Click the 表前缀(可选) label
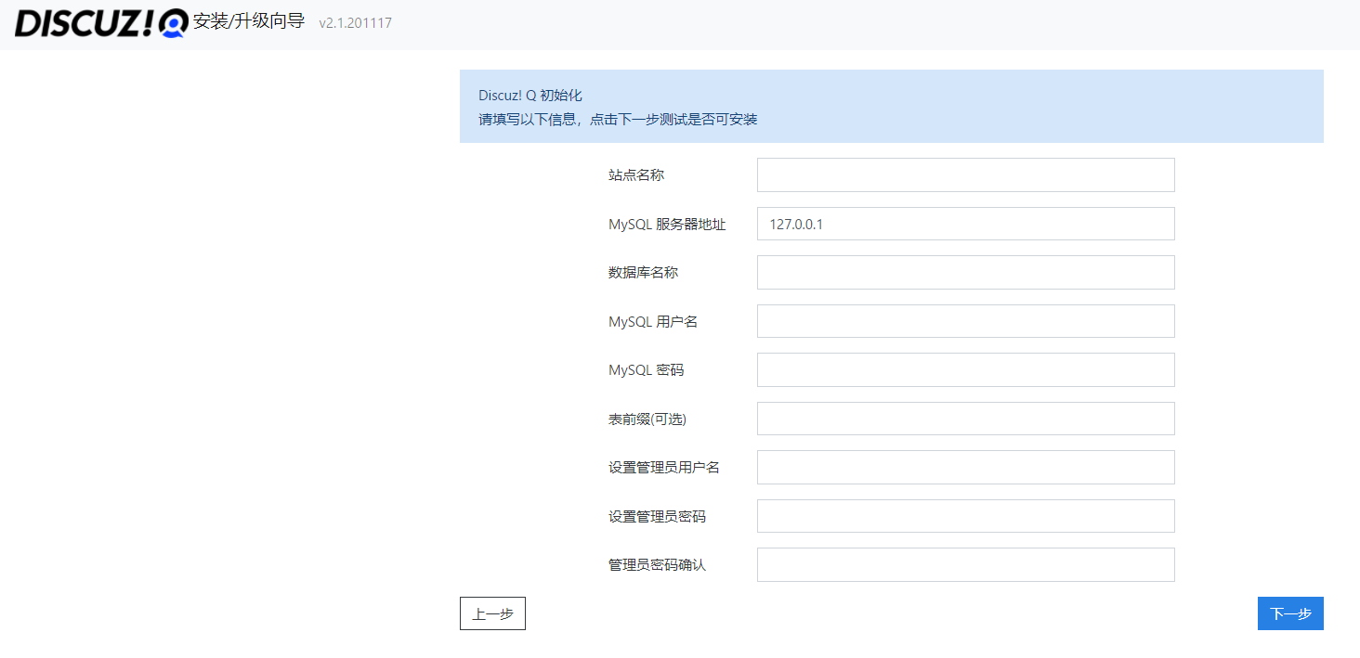The height and width of the screenshot is (658, 1360). coord(647,419)
